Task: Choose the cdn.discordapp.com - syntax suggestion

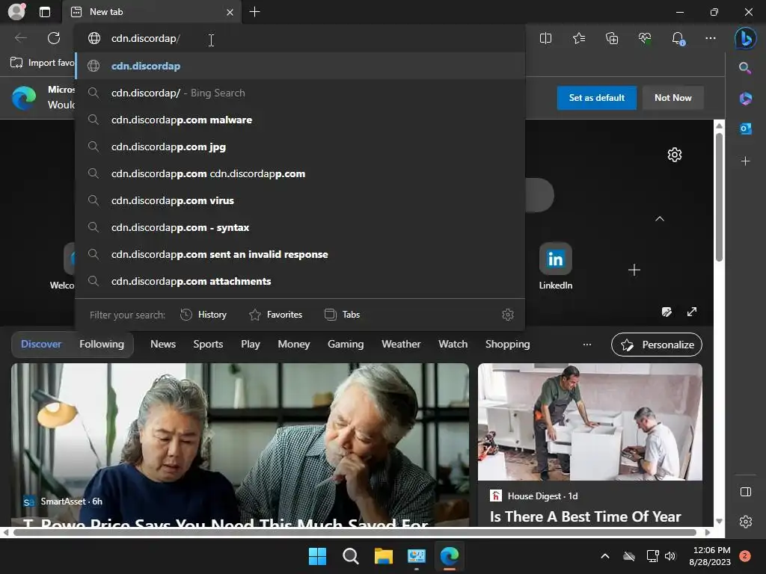Action: coord(301,227)
